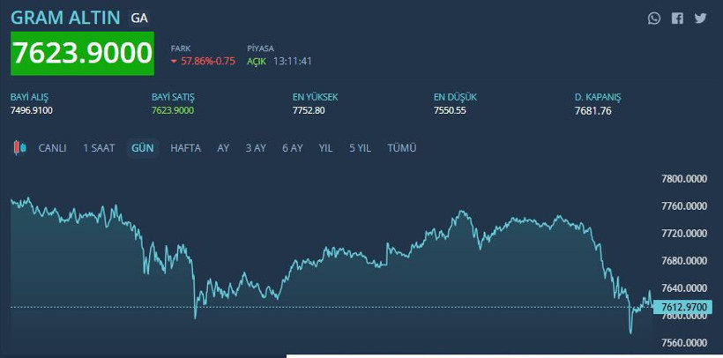View the YIL yearly chart
This screenshot has width=723, height=358.
(325, 148)
